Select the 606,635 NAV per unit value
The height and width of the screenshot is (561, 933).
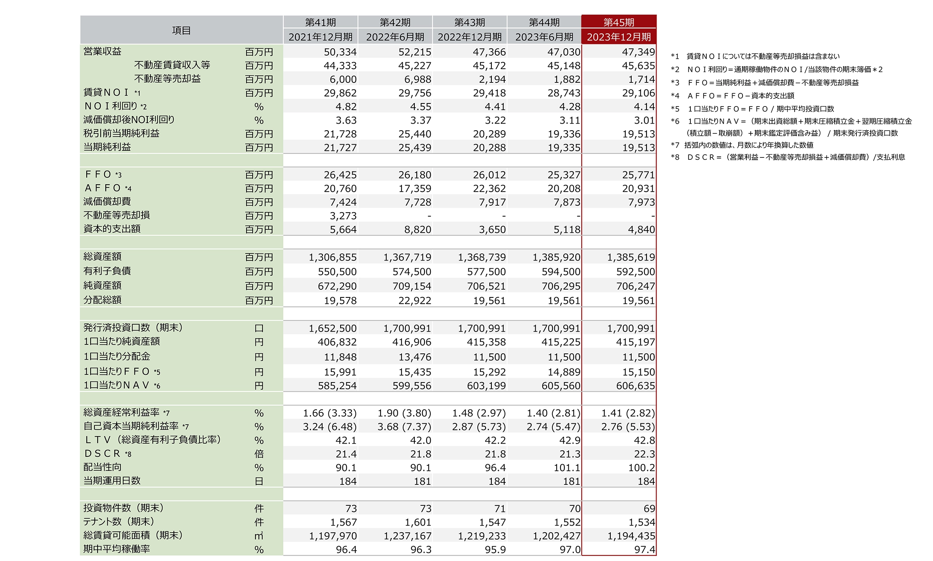click(636, 386)
